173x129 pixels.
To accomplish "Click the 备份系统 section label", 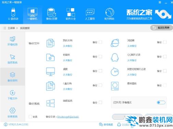I will pos(34,104).
